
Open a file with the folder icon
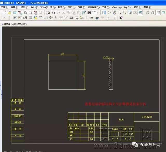pos(10,13)
